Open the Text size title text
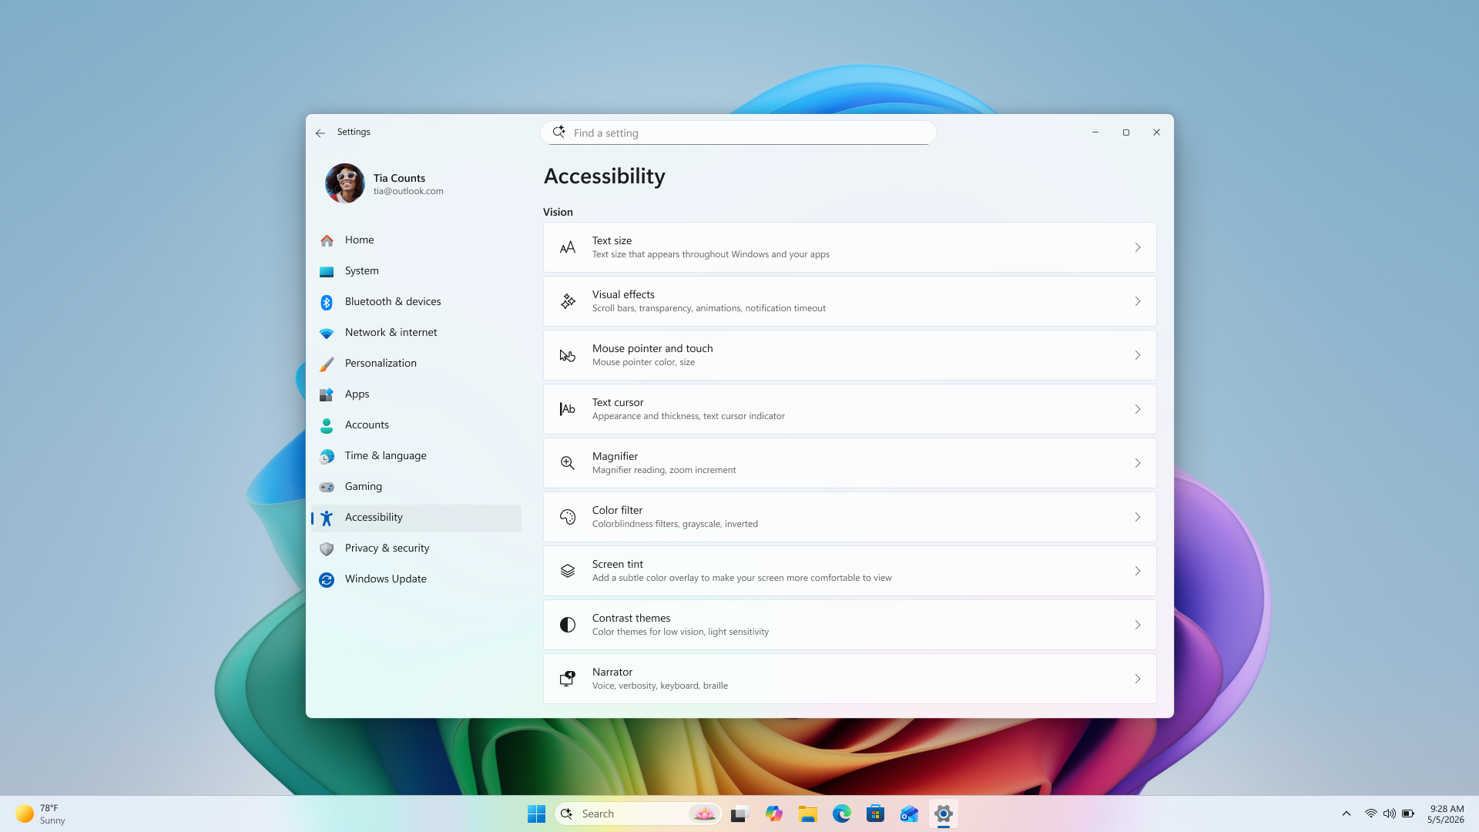The image size is (1479, 832). pyautogui.click(x=612, y=241)
